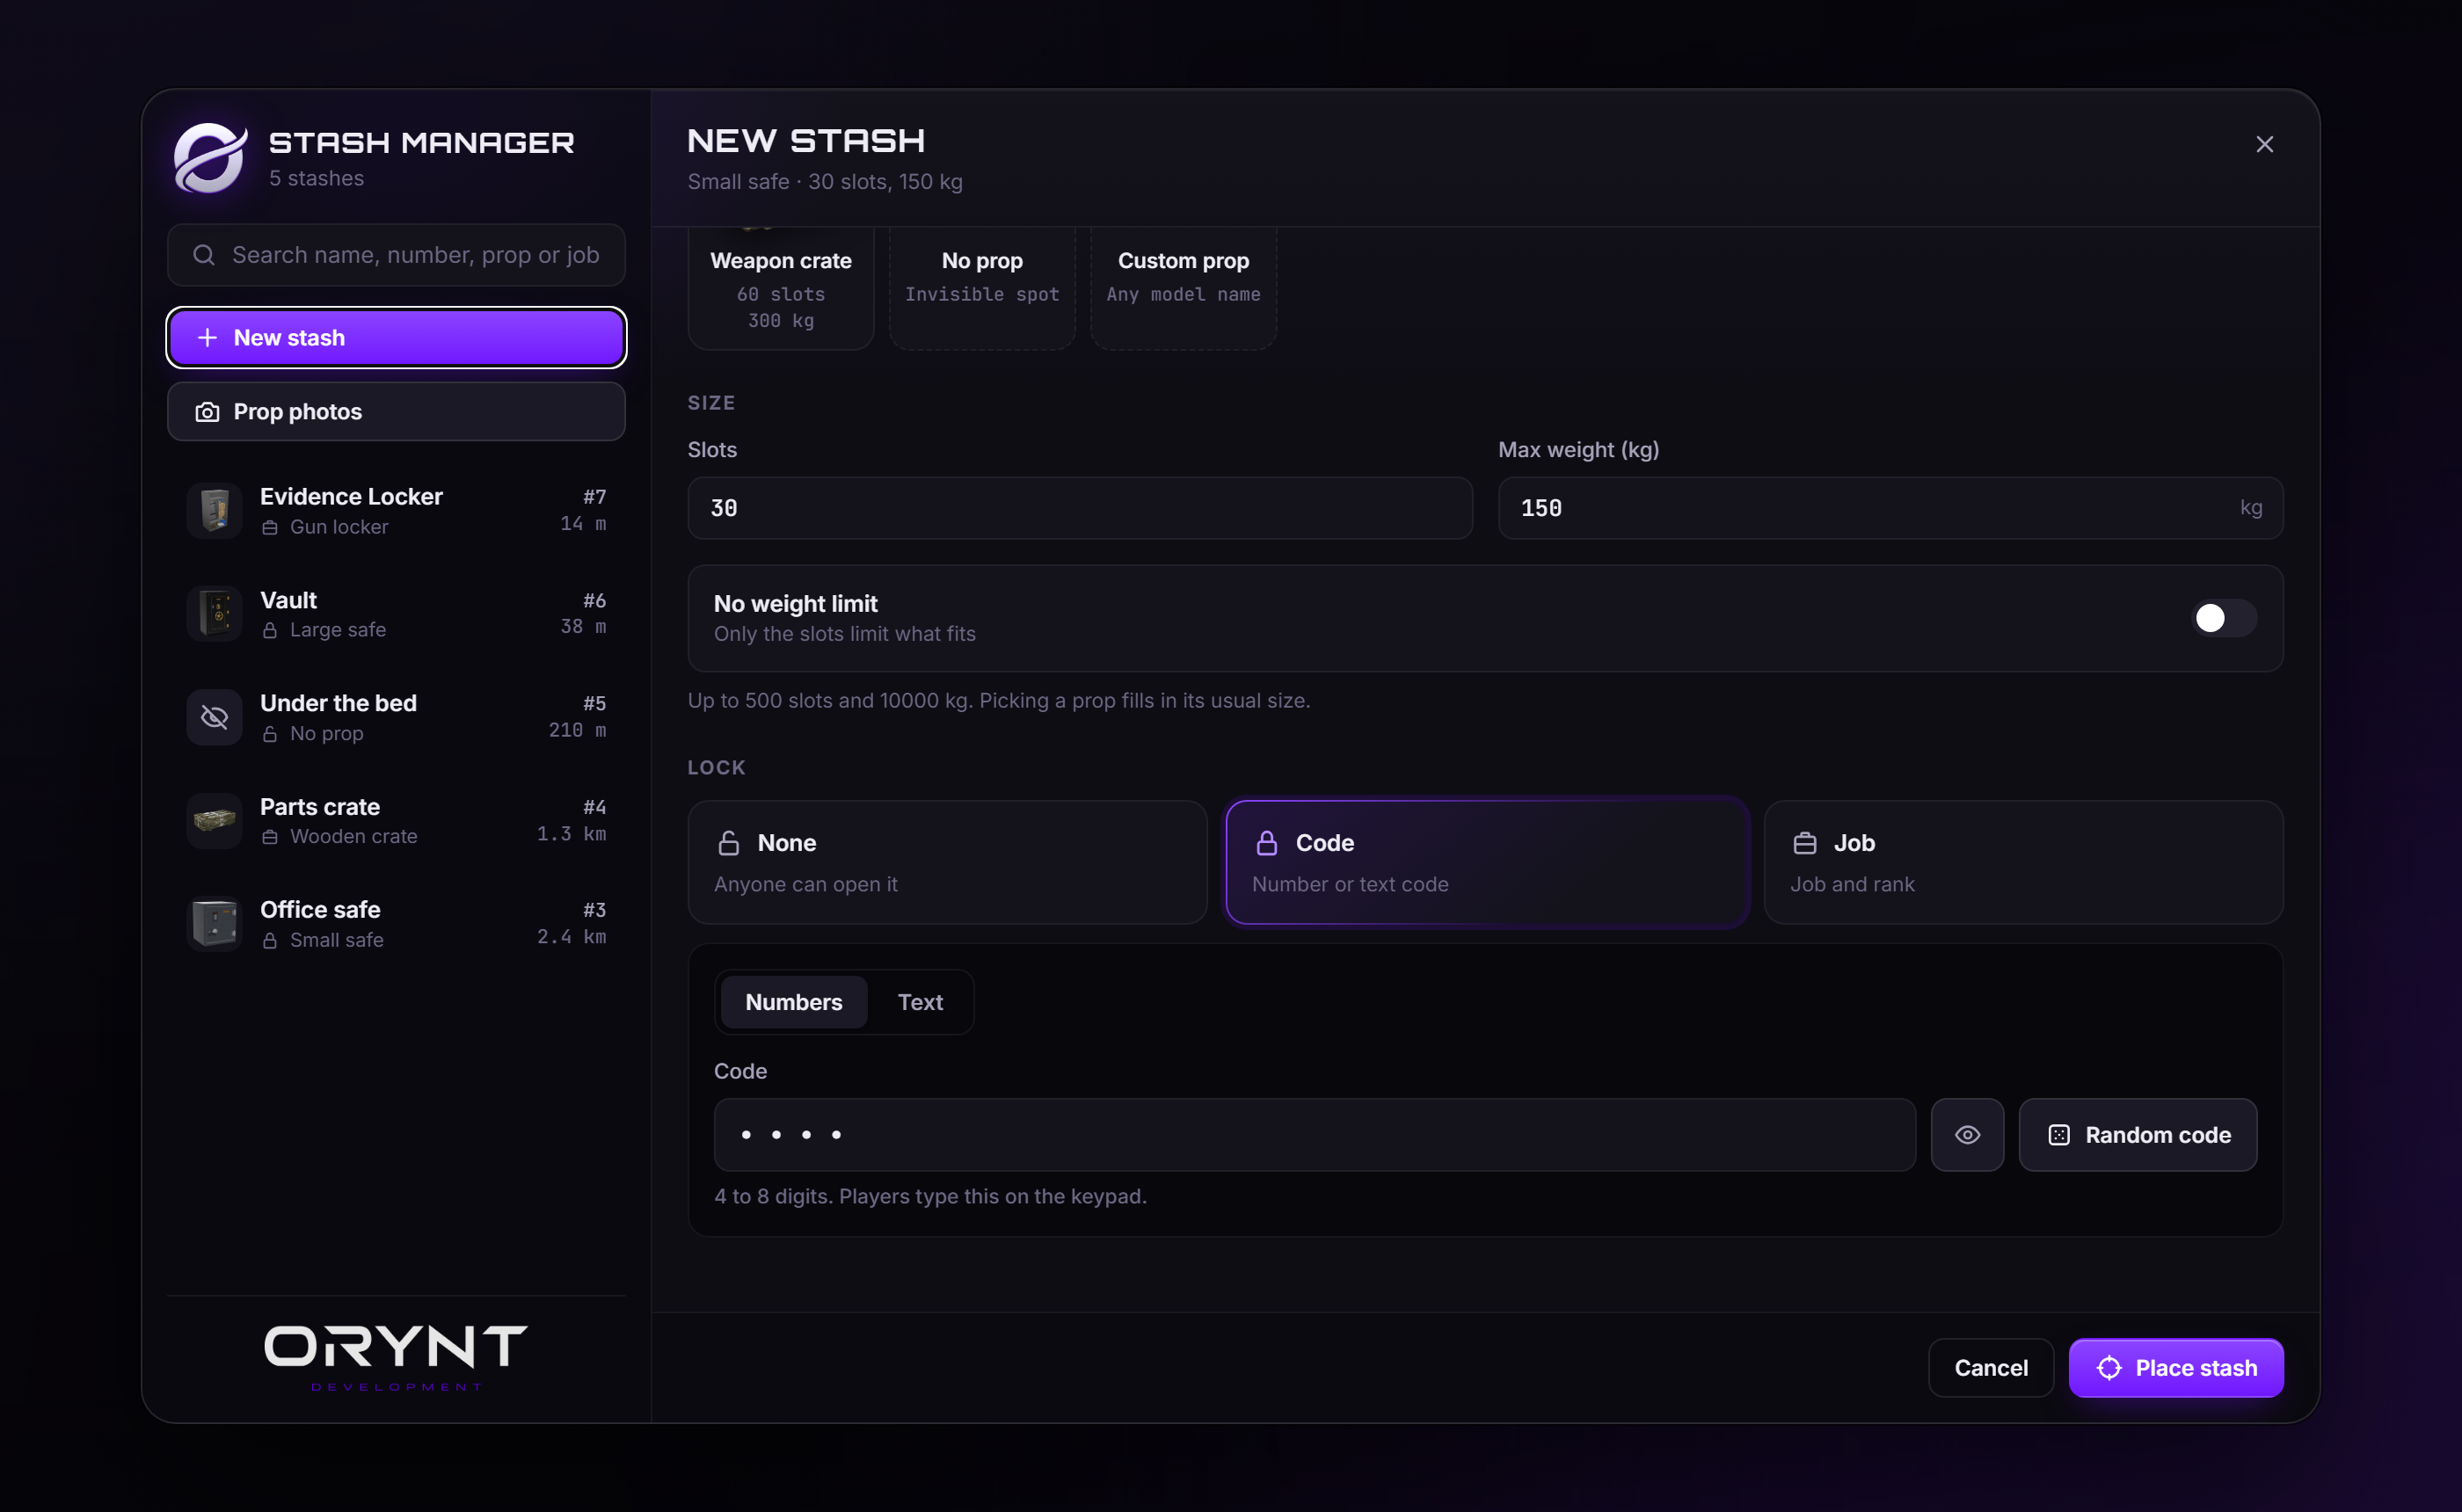The width and height of the screenshot is (2462, 1512).
Task: Click the New stash button
Action: pos(396,338)
